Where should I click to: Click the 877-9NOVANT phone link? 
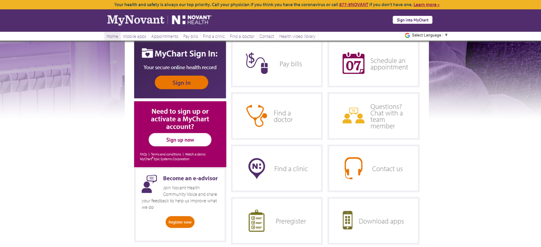(354, 5)
